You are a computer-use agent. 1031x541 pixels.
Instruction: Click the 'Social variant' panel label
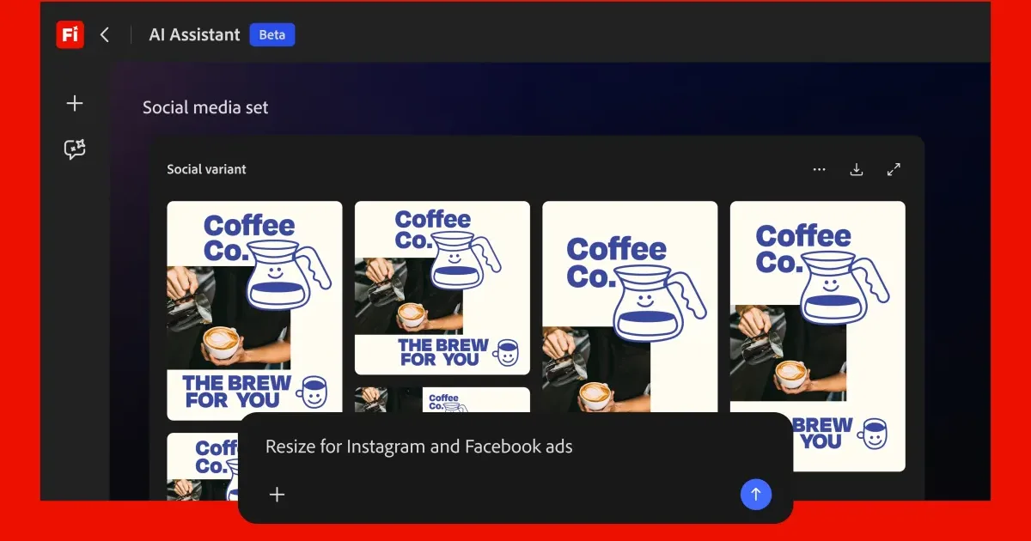206,170
